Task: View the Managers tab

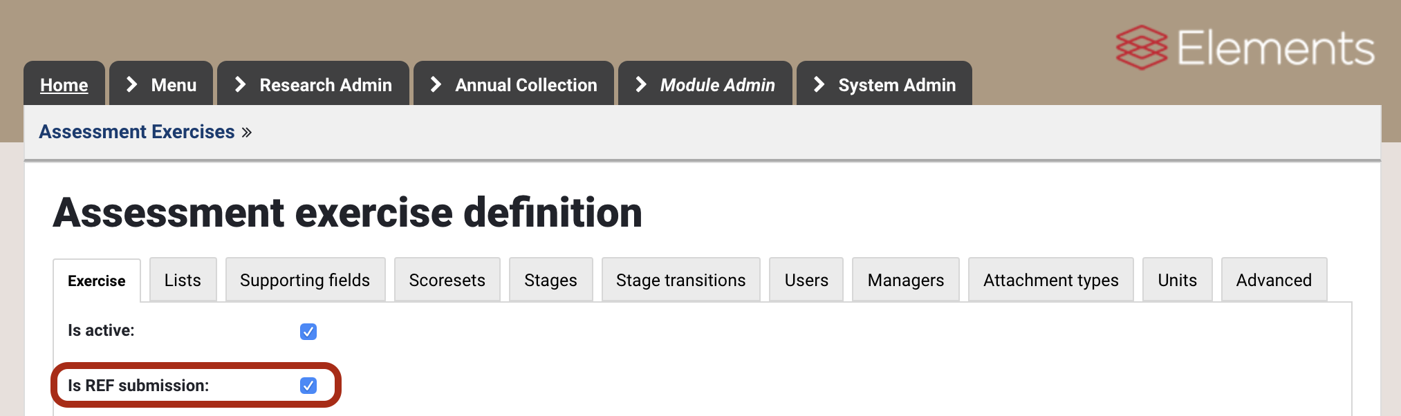Action: 905,281
